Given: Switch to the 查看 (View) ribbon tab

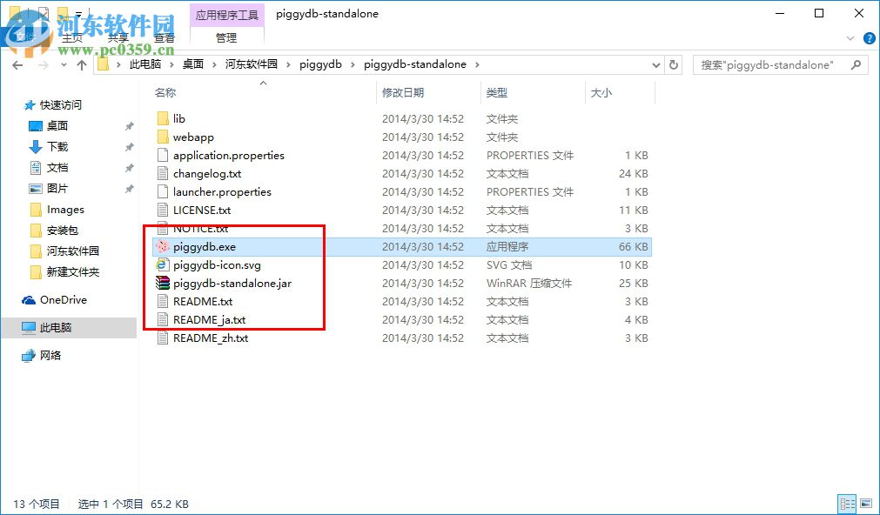Looking at the screenshot, I should pyautogui.click(x=165, y=37).
